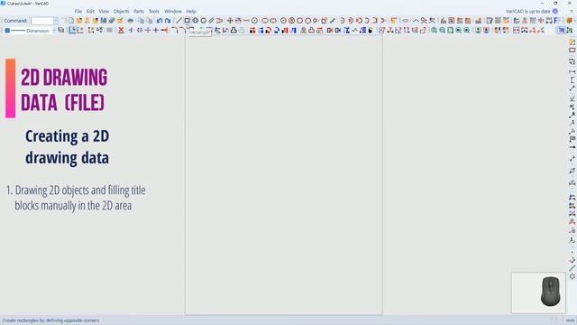
Task: Click the layers stack icon beside Dimension
Action: coord(61,30)
